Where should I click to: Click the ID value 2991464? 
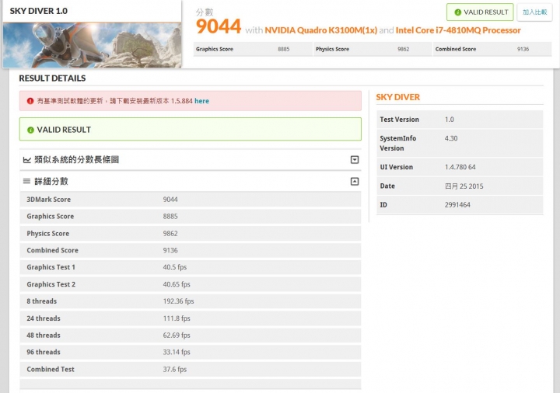click(457, 205)
